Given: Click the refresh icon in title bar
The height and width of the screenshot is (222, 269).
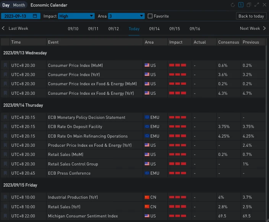Looking at the screenshot, I should tap(233, 5).
